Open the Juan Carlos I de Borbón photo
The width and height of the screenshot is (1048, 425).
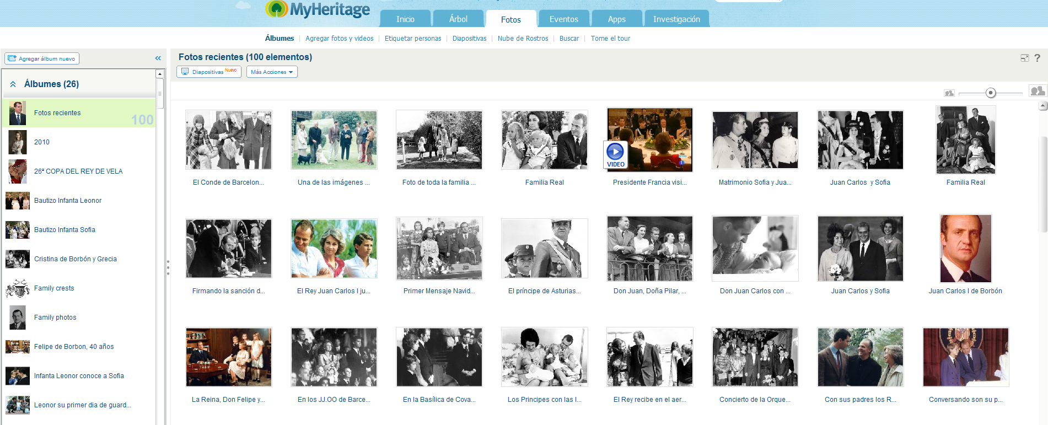click(965, 249)
